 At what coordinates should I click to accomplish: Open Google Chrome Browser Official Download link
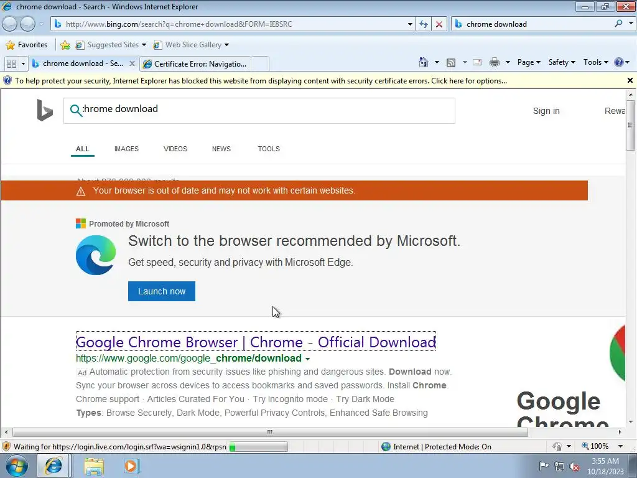256,342
